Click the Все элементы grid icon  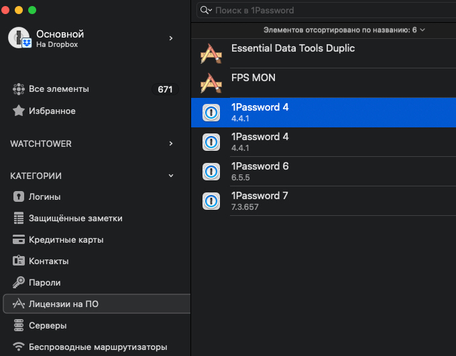[x=19, y=89]
